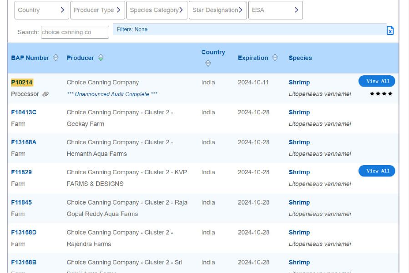Screen dimensions: 409x273
Task: Click the Expiration column header text
Action: click(x=253, y=58)
